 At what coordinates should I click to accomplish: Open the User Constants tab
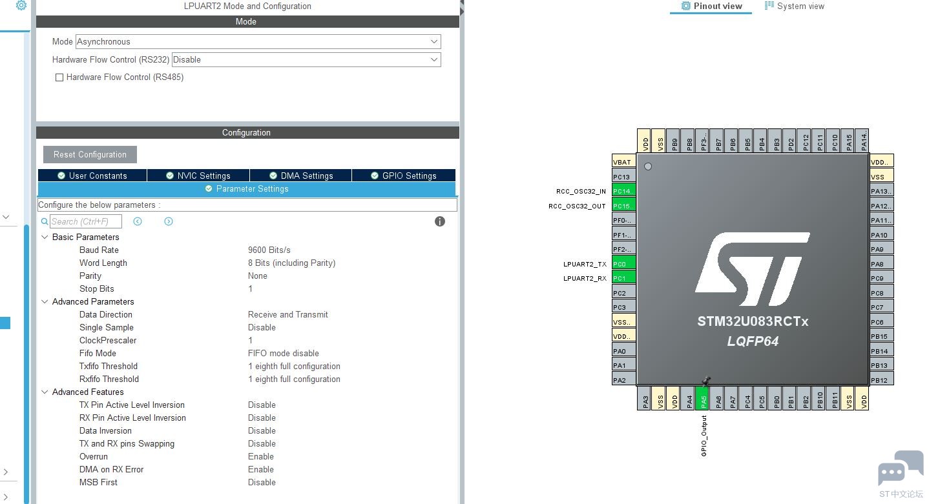pyautogui.click(x=92, y=176)
